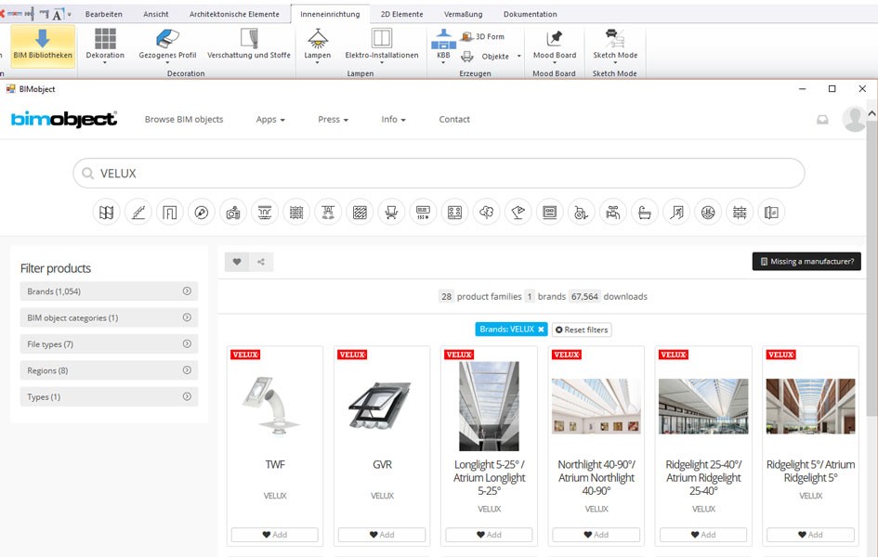Add the TWF product to favorites

pos(274,535)
